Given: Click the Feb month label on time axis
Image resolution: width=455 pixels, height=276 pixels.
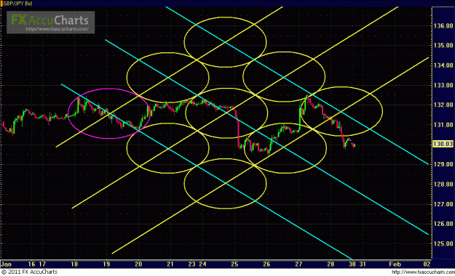Looking at the screenshot, I should (x=395, y=264).
